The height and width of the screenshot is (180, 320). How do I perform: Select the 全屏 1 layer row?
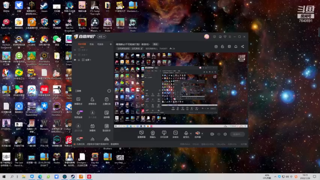point(93,60)
